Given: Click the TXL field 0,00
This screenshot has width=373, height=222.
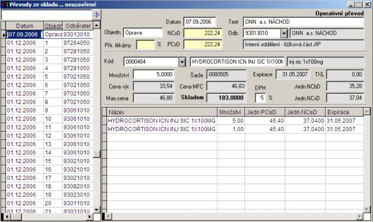Looking at the screenshot, I should 345,74.
